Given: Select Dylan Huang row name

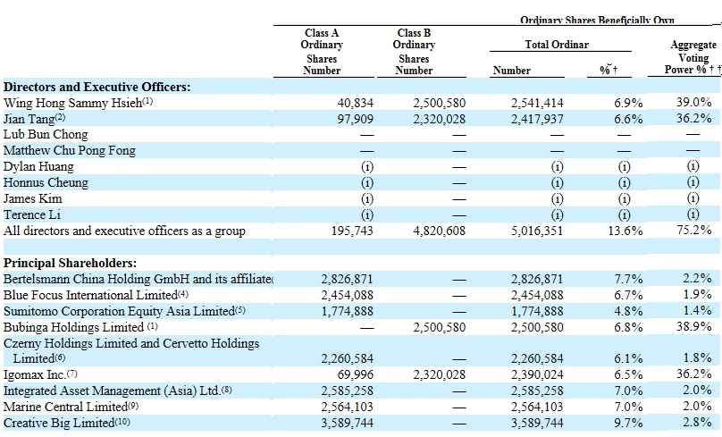Looking at the screenshot, I should [38, 167].
